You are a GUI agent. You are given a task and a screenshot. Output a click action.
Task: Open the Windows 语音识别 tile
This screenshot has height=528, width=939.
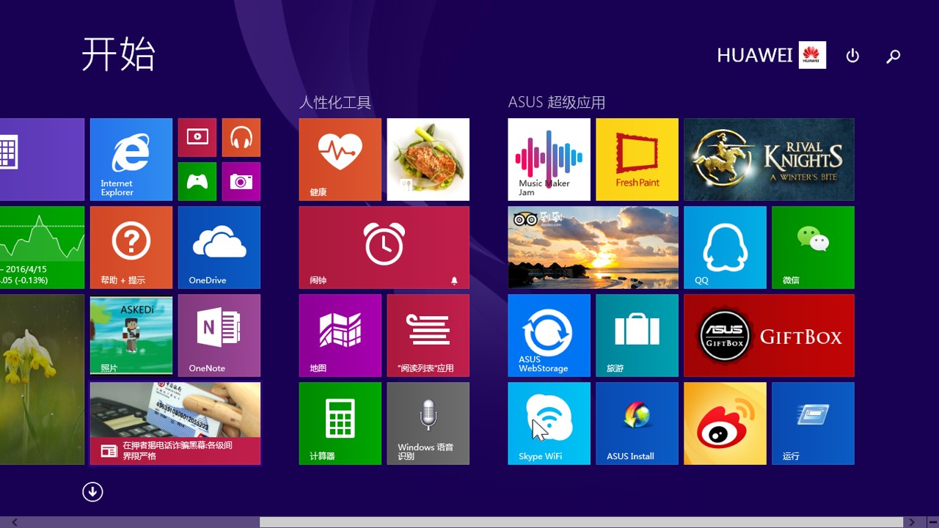point(428,423)
